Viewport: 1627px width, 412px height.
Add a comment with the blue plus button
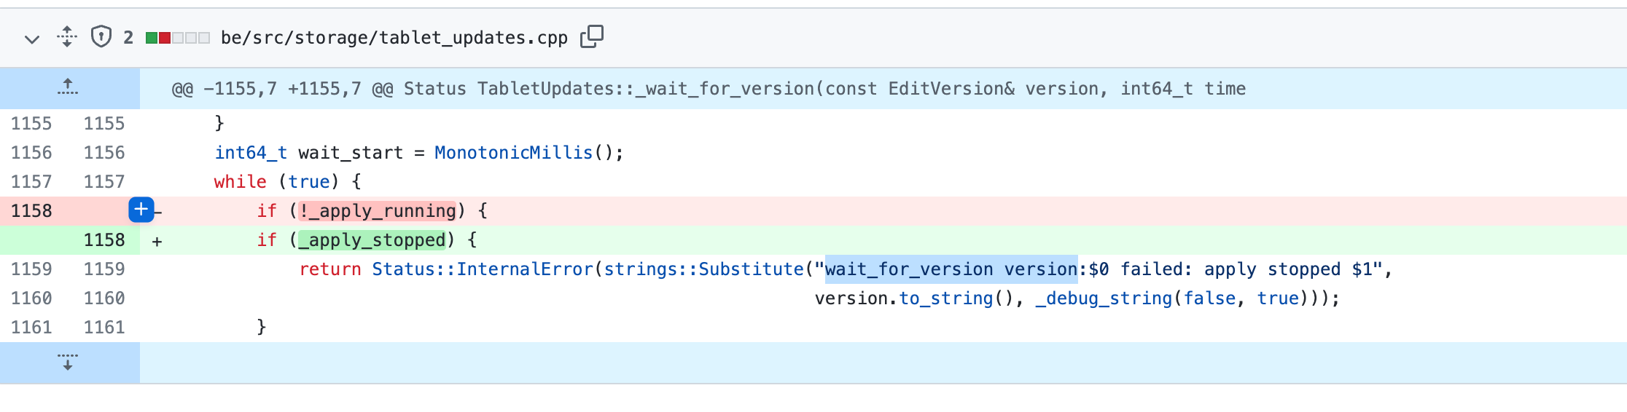point(141,210)
